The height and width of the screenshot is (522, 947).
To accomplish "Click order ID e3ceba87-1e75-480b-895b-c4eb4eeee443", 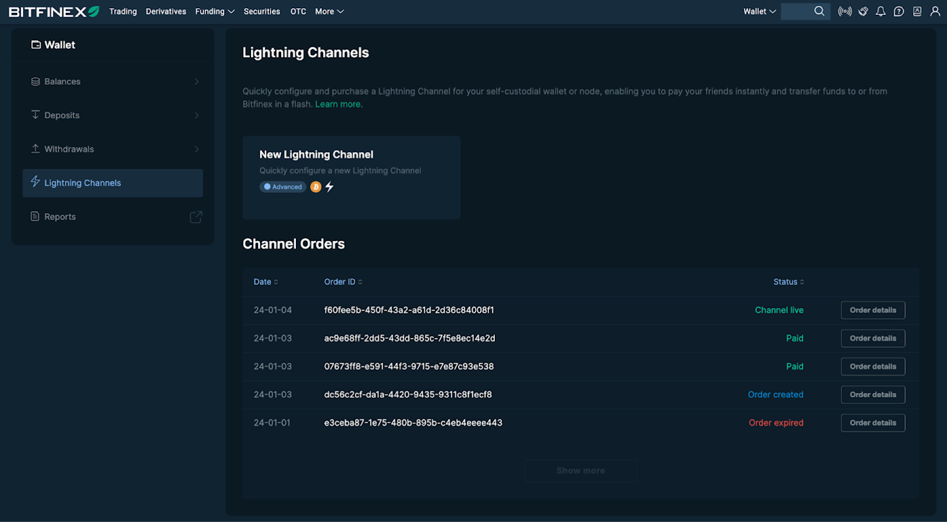I will coord(413,423).
